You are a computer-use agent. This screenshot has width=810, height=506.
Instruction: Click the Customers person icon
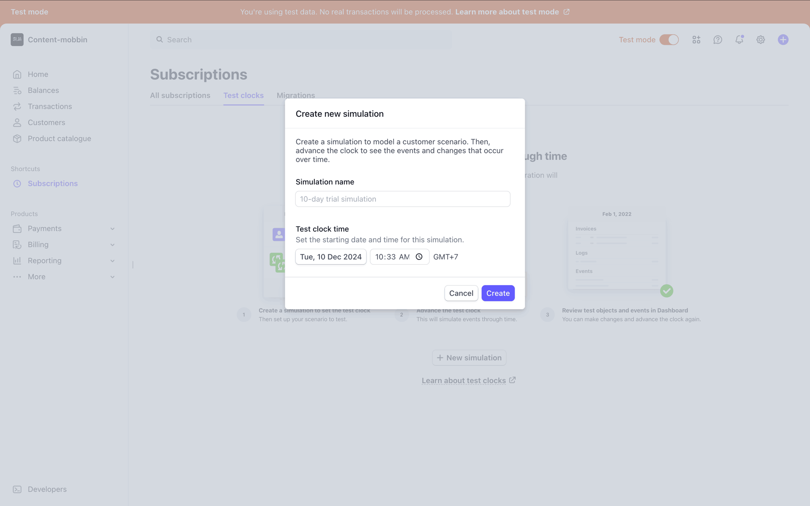(17, 122)
